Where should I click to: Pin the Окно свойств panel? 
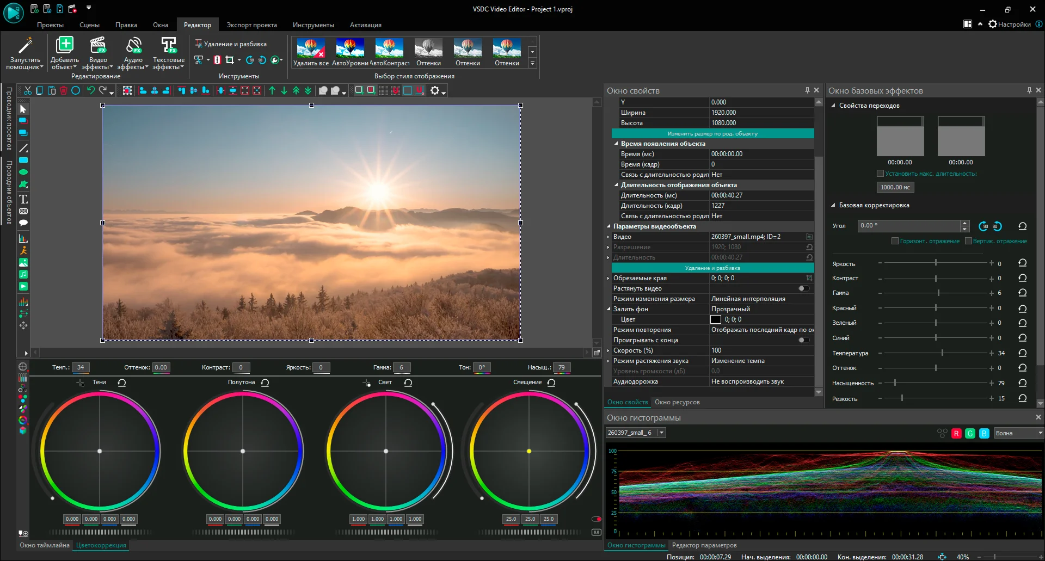point(807,90)
